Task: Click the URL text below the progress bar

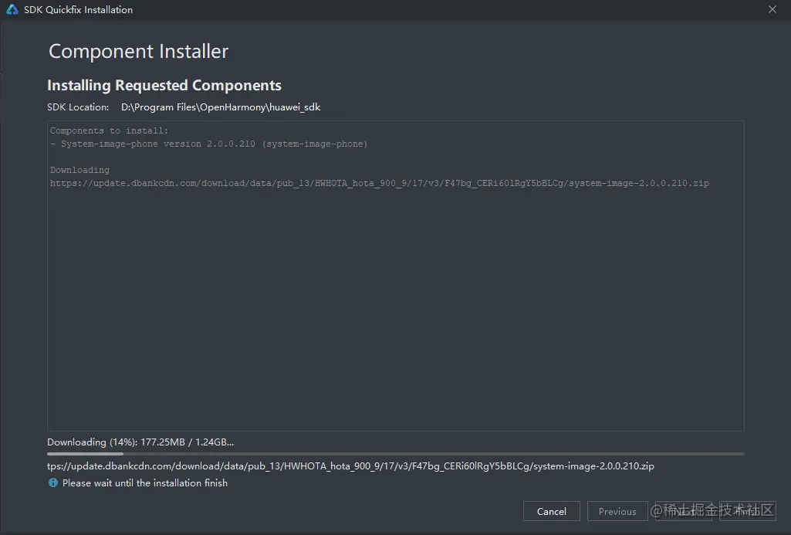Action: point(350,466)
